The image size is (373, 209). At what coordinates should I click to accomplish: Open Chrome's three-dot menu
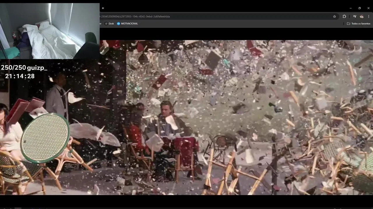click(x=369, y=17)
